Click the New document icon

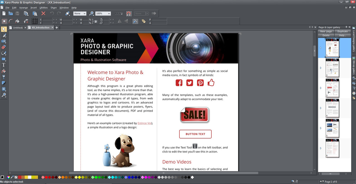(x=4, y=13)
